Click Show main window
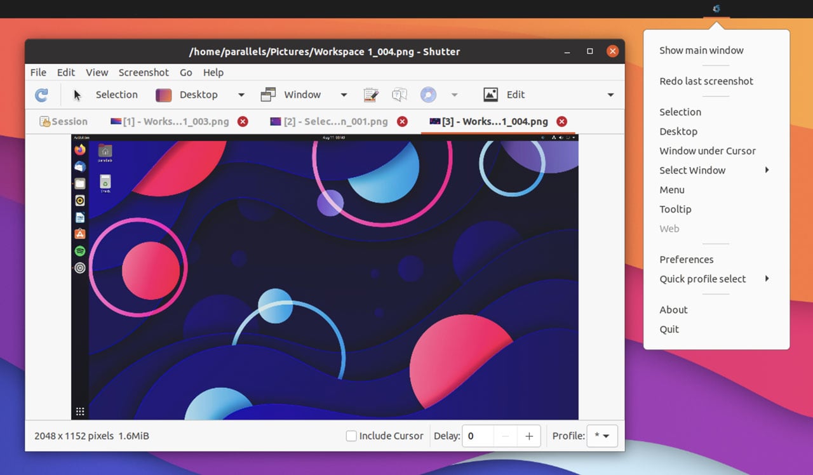This screenshot has height=475, width=813. [701, 50]
